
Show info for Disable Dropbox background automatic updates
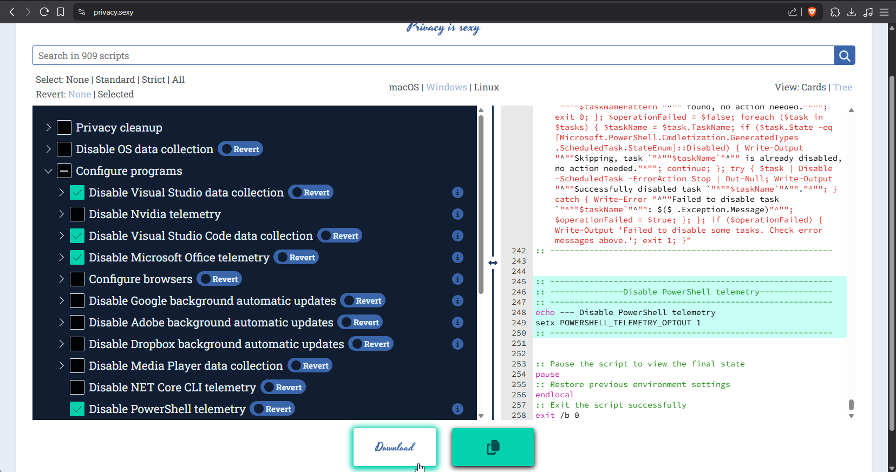click(457, 344)
